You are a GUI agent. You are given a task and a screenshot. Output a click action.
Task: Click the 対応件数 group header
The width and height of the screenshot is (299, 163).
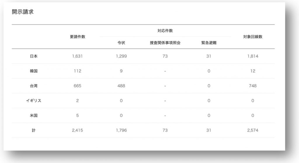point(165,30)
